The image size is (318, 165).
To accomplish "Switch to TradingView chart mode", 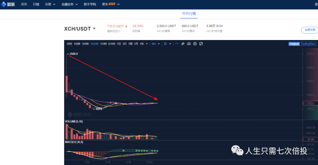I will point(308,44).
